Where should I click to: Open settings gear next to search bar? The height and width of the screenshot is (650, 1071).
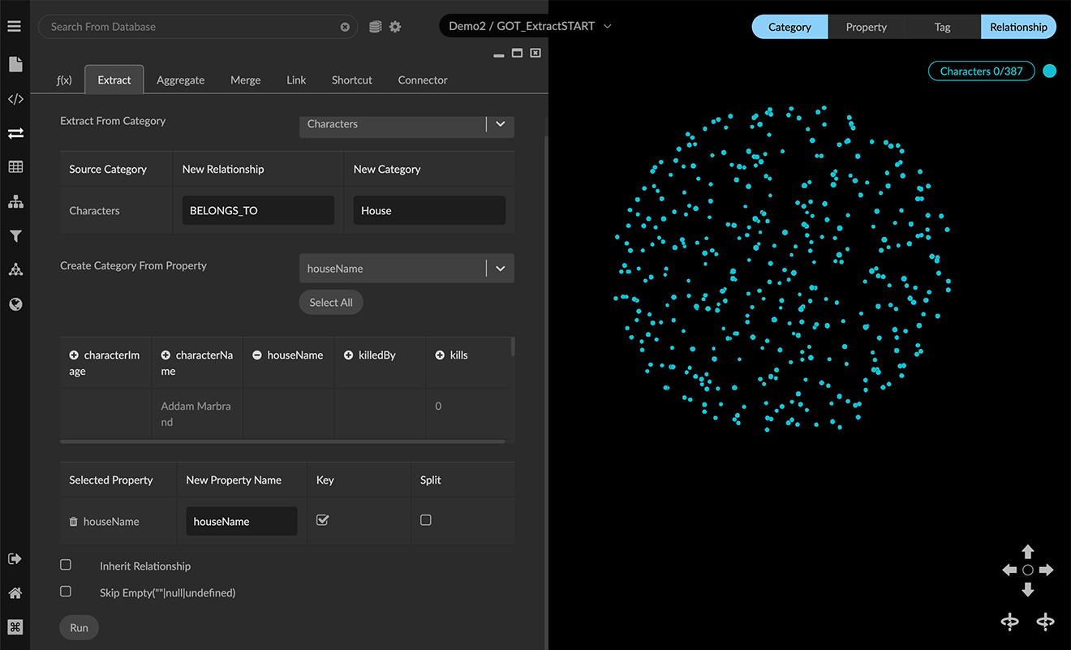pyautogui.click(x=395, y=27)
